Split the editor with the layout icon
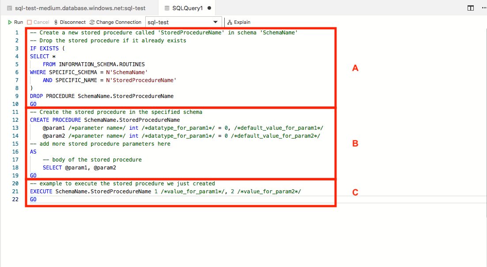 [x=471, y=8]
